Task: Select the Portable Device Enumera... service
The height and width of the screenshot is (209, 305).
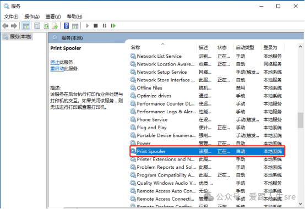Action: pos(166,135)
